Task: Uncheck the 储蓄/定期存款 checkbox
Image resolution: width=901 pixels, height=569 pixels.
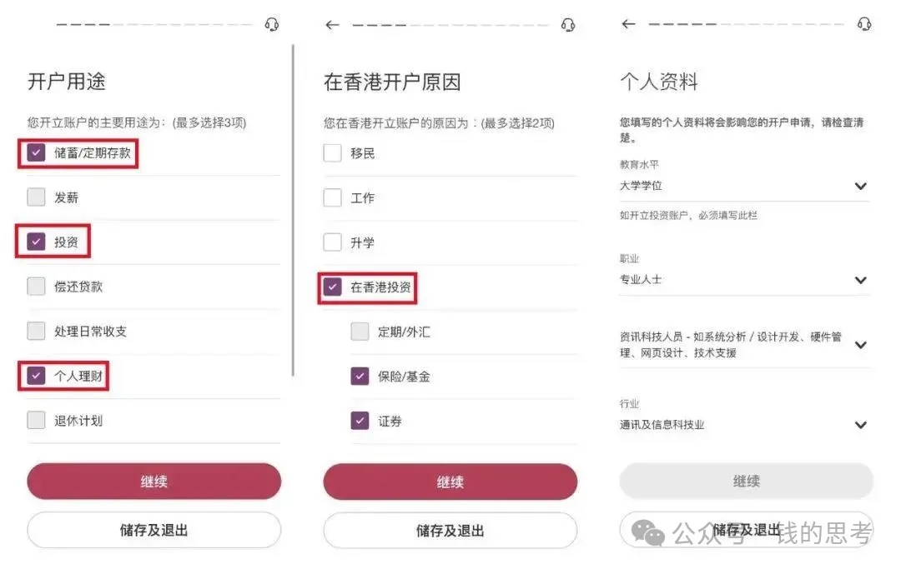Action: pos(36,152)
